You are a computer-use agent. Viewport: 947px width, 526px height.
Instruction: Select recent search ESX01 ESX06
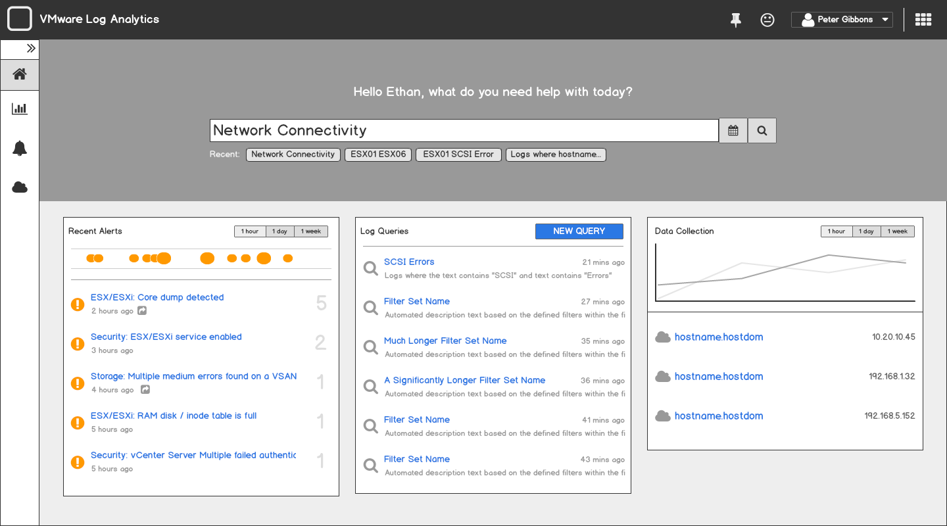coord(378,155)
